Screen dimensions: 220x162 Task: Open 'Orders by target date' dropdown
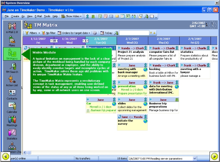[74, 33]
